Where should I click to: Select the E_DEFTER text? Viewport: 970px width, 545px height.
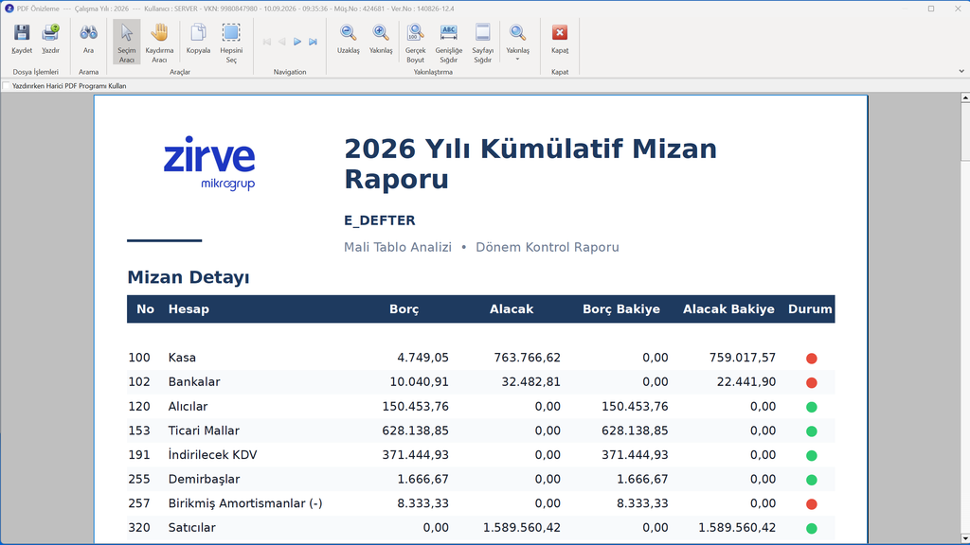pos(380,220)
